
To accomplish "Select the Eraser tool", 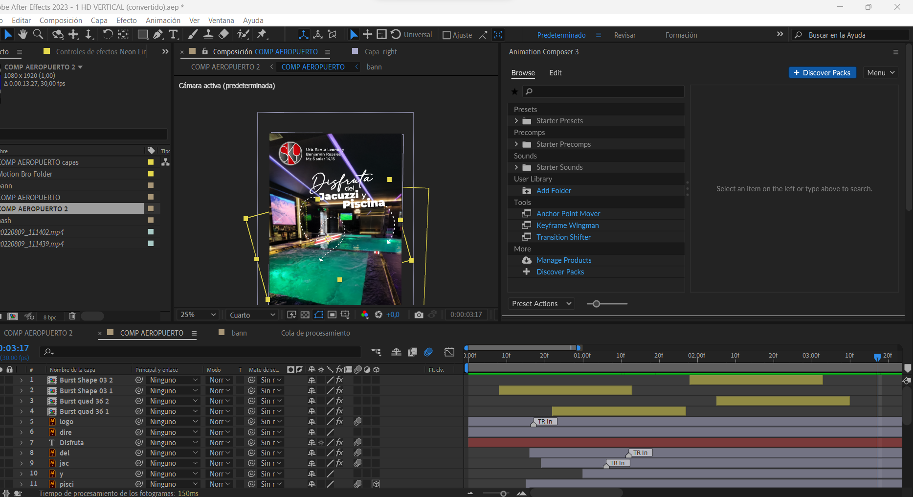I will coord(223,34).
